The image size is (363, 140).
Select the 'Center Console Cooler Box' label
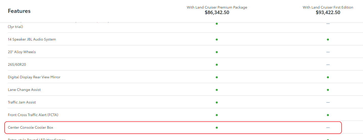[x=31, y=127]
